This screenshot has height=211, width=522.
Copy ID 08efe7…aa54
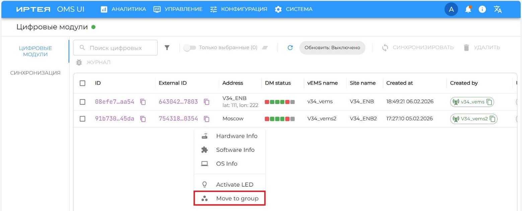click(143, 102)
